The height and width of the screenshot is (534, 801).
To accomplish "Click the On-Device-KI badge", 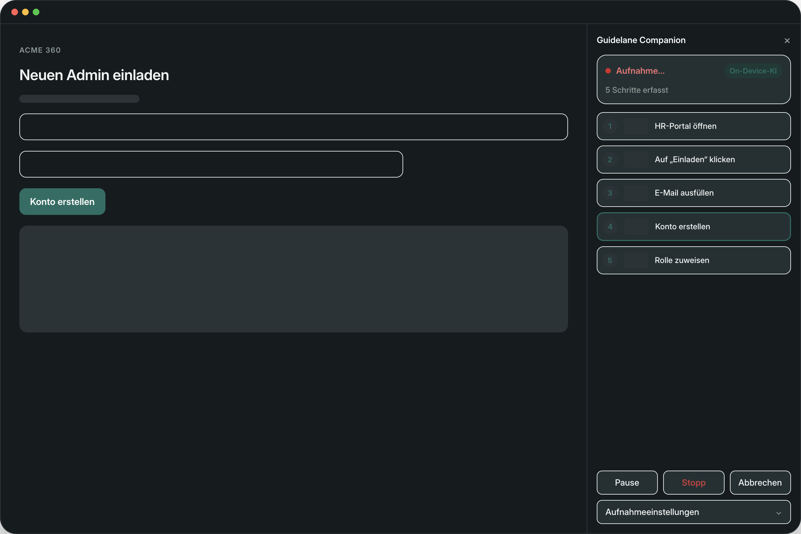I will [753, 71].
